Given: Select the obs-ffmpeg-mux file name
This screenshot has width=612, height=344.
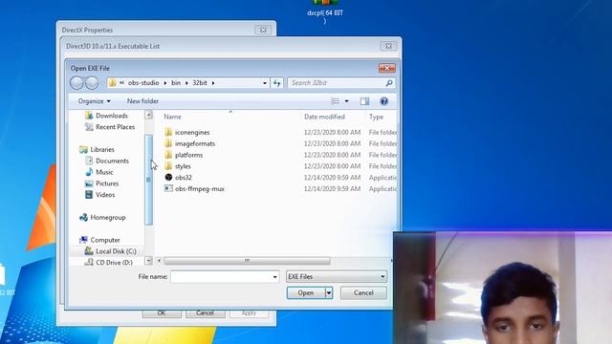Looking at the screenshot, I should [x=200, y=189].
